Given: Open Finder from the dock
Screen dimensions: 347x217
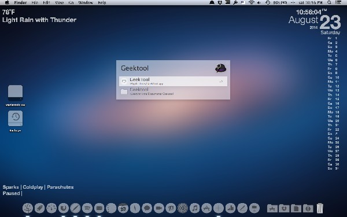Looking at the screenshot, I should (28, 208).
